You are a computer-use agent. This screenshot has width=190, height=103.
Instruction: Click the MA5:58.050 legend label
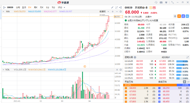(x=20, y=11)
